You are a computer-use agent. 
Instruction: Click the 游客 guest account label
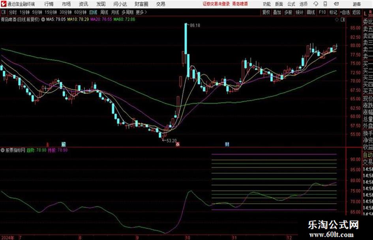point(357,4)
